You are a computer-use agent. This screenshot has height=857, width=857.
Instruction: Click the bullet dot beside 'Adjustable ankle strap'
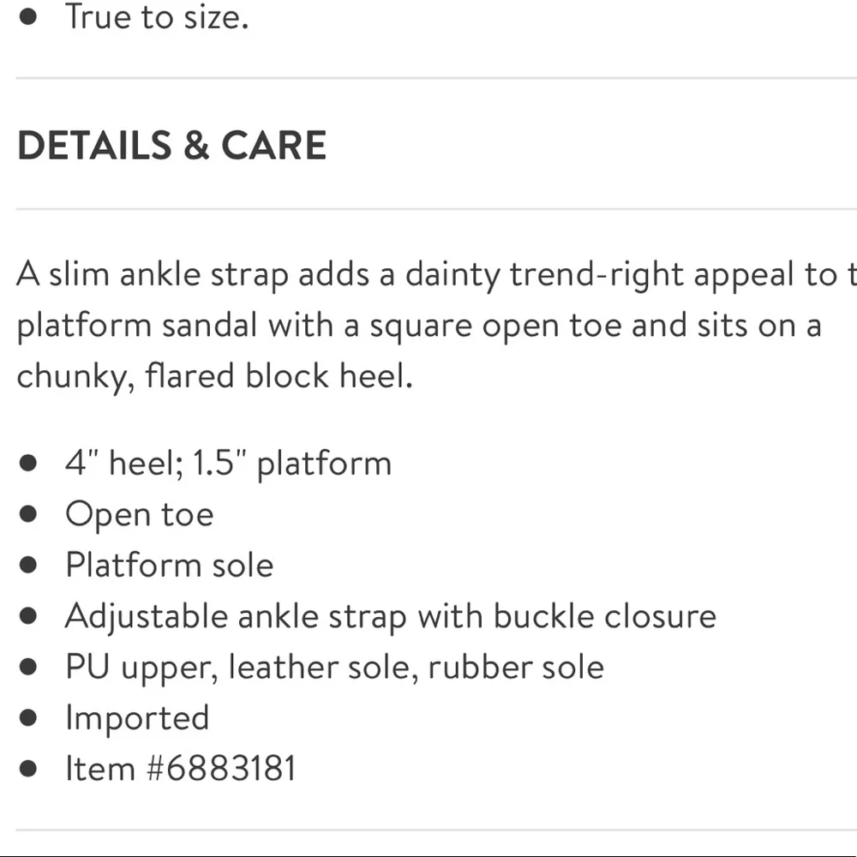pyautogui.click(x=28, y=615)
